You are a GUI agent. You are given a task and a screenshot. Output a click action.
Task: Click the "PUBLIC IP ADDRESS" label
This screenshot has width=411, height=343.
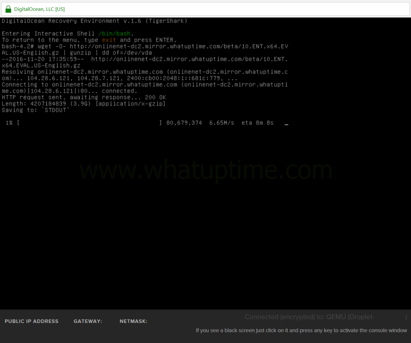31,321
